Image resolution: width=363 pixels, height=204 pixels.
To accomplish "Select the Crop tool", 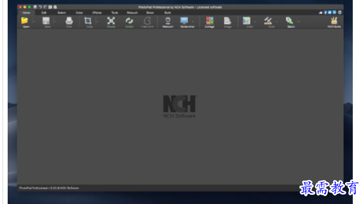I will [88, 21].
